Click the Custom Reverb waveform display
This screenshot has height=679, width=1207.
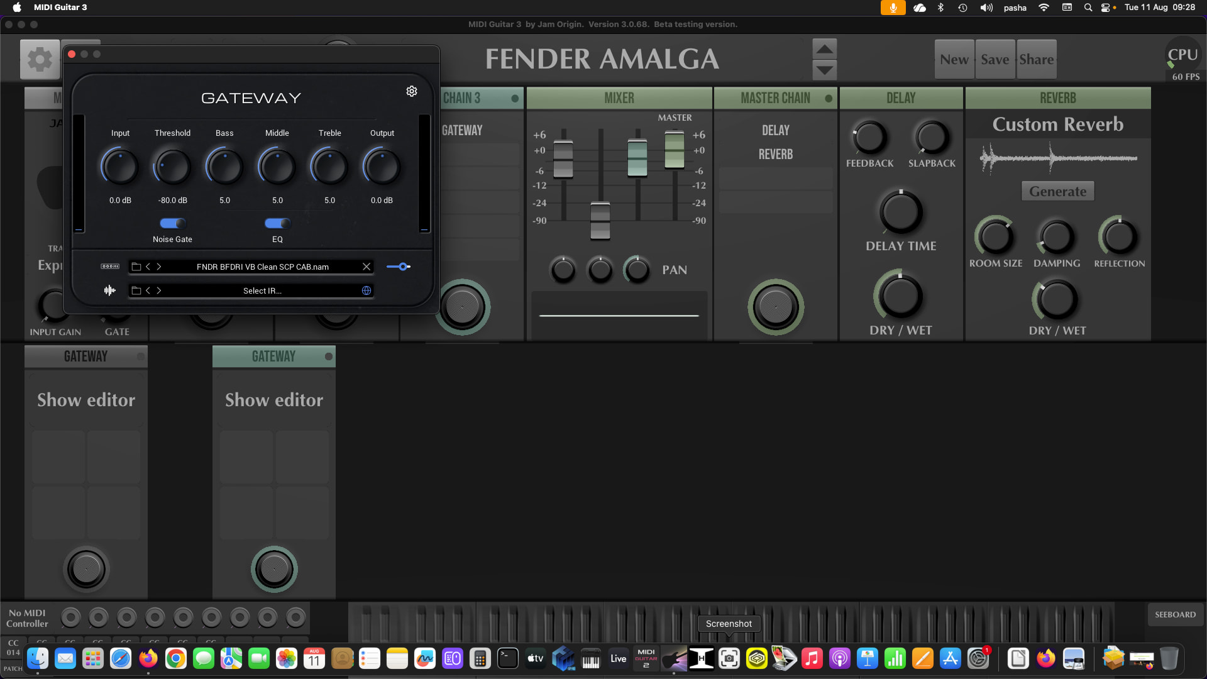click(x=1058, y=158)
